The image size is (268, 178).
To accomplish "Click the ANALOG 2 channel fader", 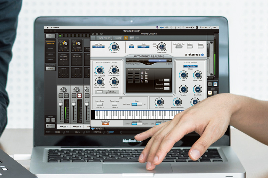I will coord(73,103).
